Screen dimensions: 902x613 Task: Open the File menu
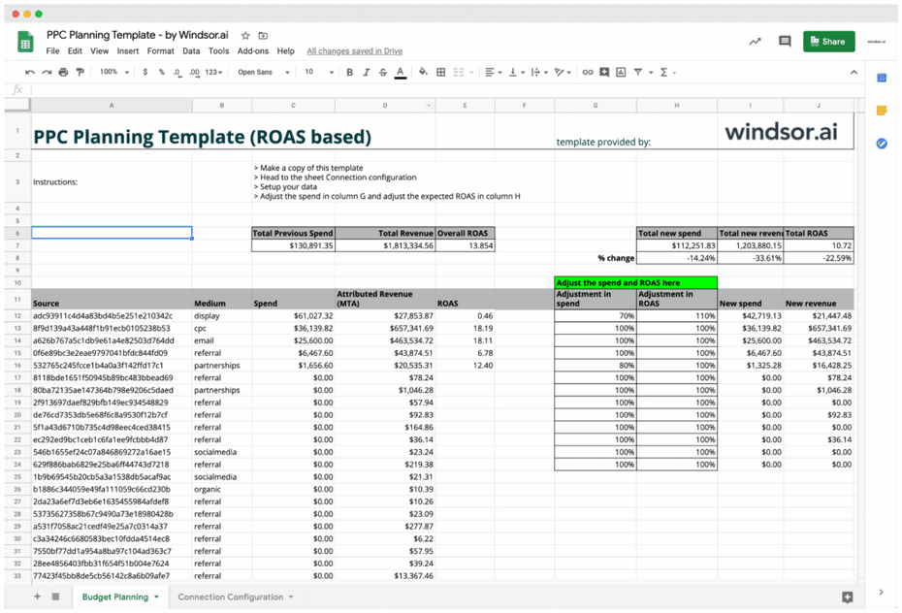coord(53,50)
